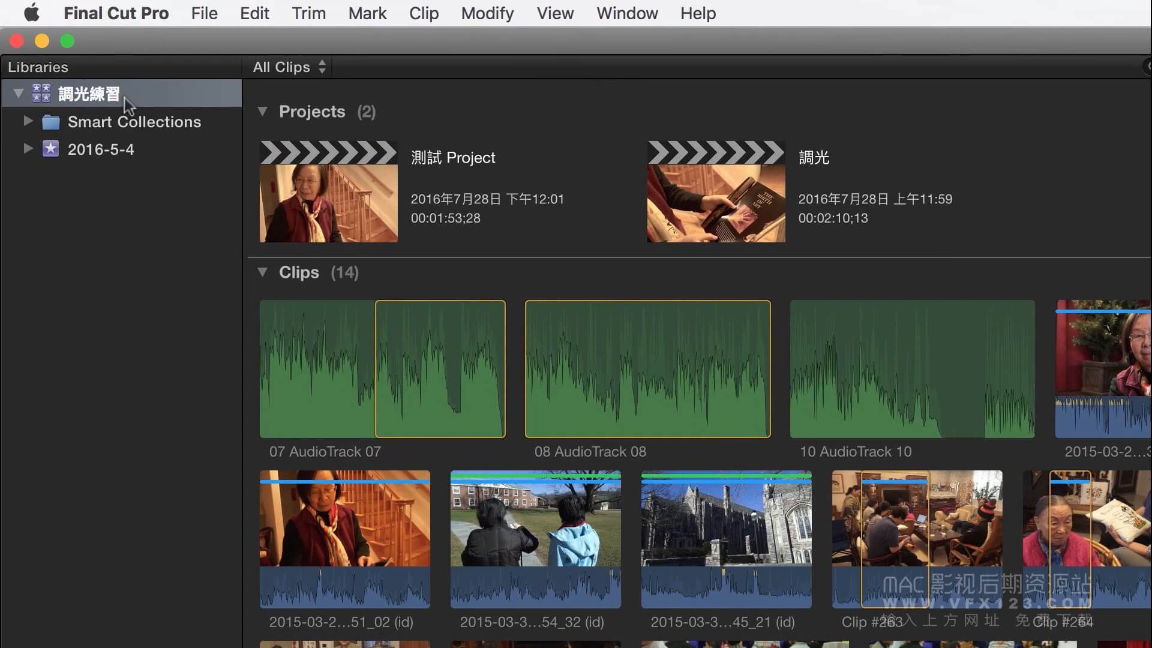Screen dimensions: 1152x648
Task: Open the Final Cut Pro menu
Action: (116, 13)
